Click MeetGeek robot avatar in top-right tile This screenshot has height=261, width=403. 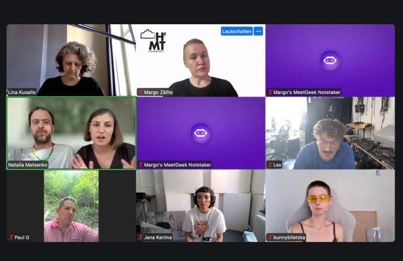click(330, 61)
